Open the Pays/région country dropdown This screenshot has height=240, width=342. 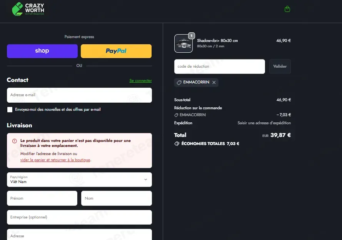pyautogui.click(x=79, y=180)
